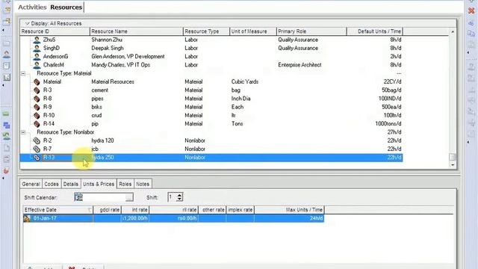This screenshot has height=269, width=478.
Task: Click the resource list scroll down arrow
Action: [453, 165]
